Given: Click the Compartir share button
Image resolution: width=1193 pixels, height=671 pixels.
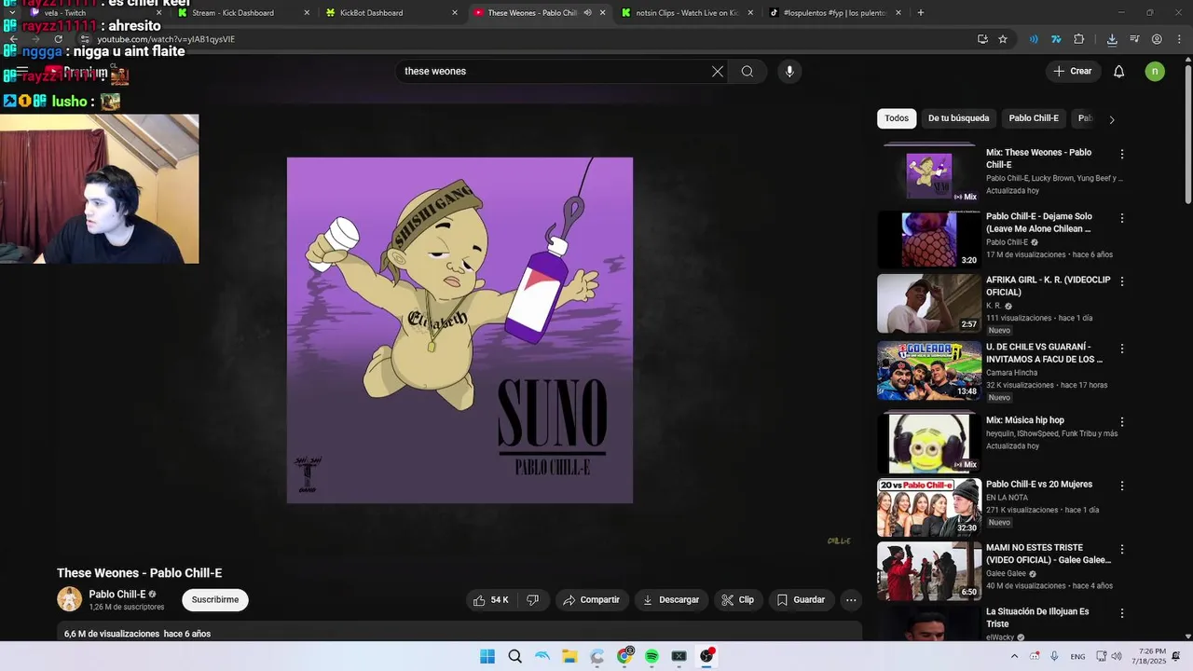Looking at the screenshot, I should 592,600.
